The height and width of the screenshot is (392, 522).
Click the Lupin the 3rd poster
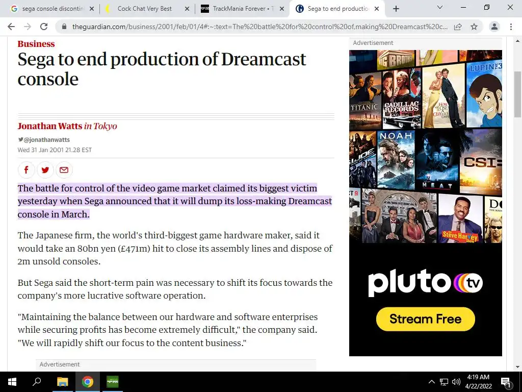point(484,94)
